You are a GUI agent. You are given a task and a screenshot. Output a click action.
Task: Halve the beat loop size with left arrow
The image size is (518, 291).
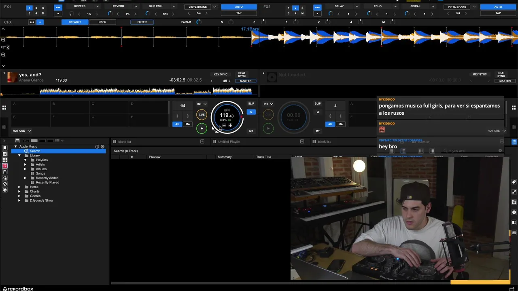(177, 116)
